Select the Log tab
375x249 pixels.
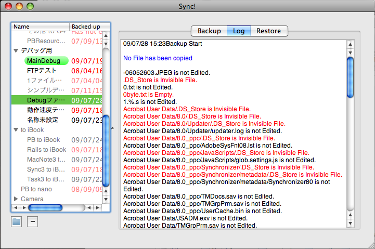[239, 31]
